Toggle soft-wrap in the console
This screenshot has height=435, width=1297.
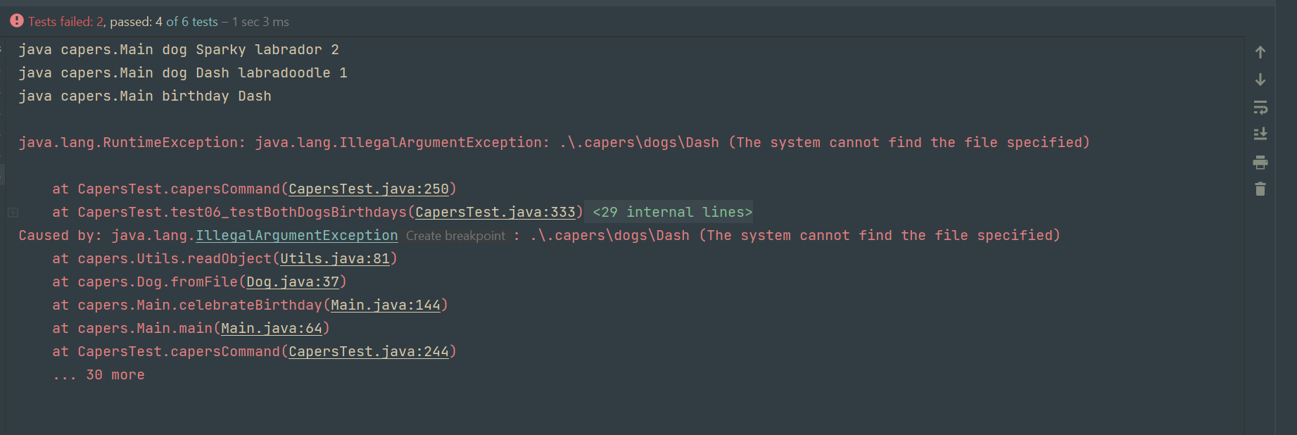click(1260, 107)
